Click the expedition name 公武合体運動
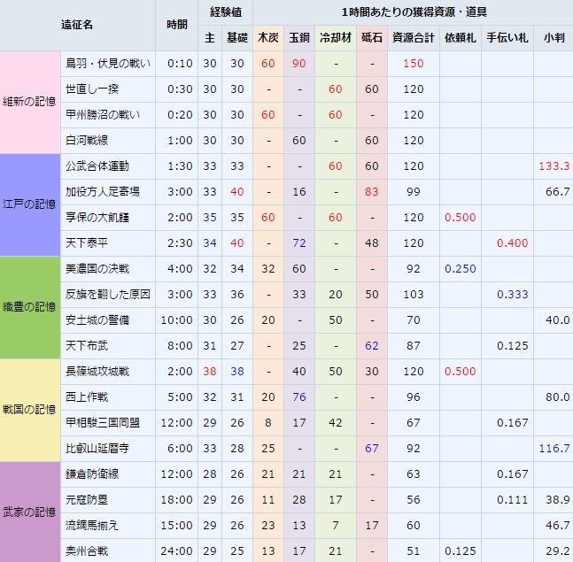Image resolution: width=573 pixels, height=562 pixels. pos(97,166)
